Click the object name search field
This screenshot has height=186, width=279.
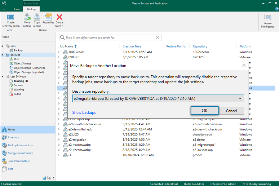[109, 38]
